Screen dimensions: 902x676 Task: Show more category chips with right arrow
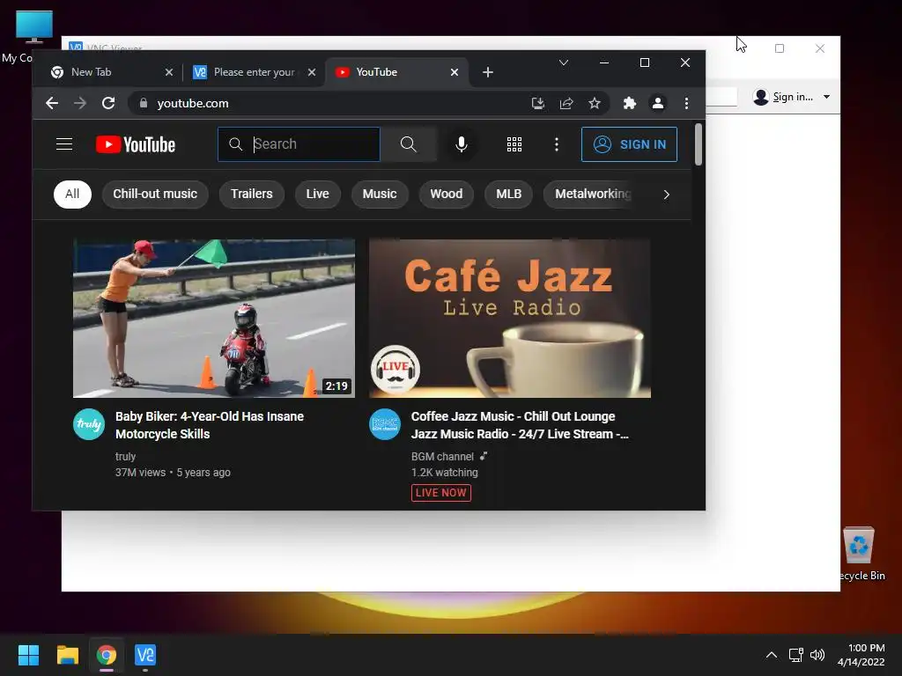[666, 195]
